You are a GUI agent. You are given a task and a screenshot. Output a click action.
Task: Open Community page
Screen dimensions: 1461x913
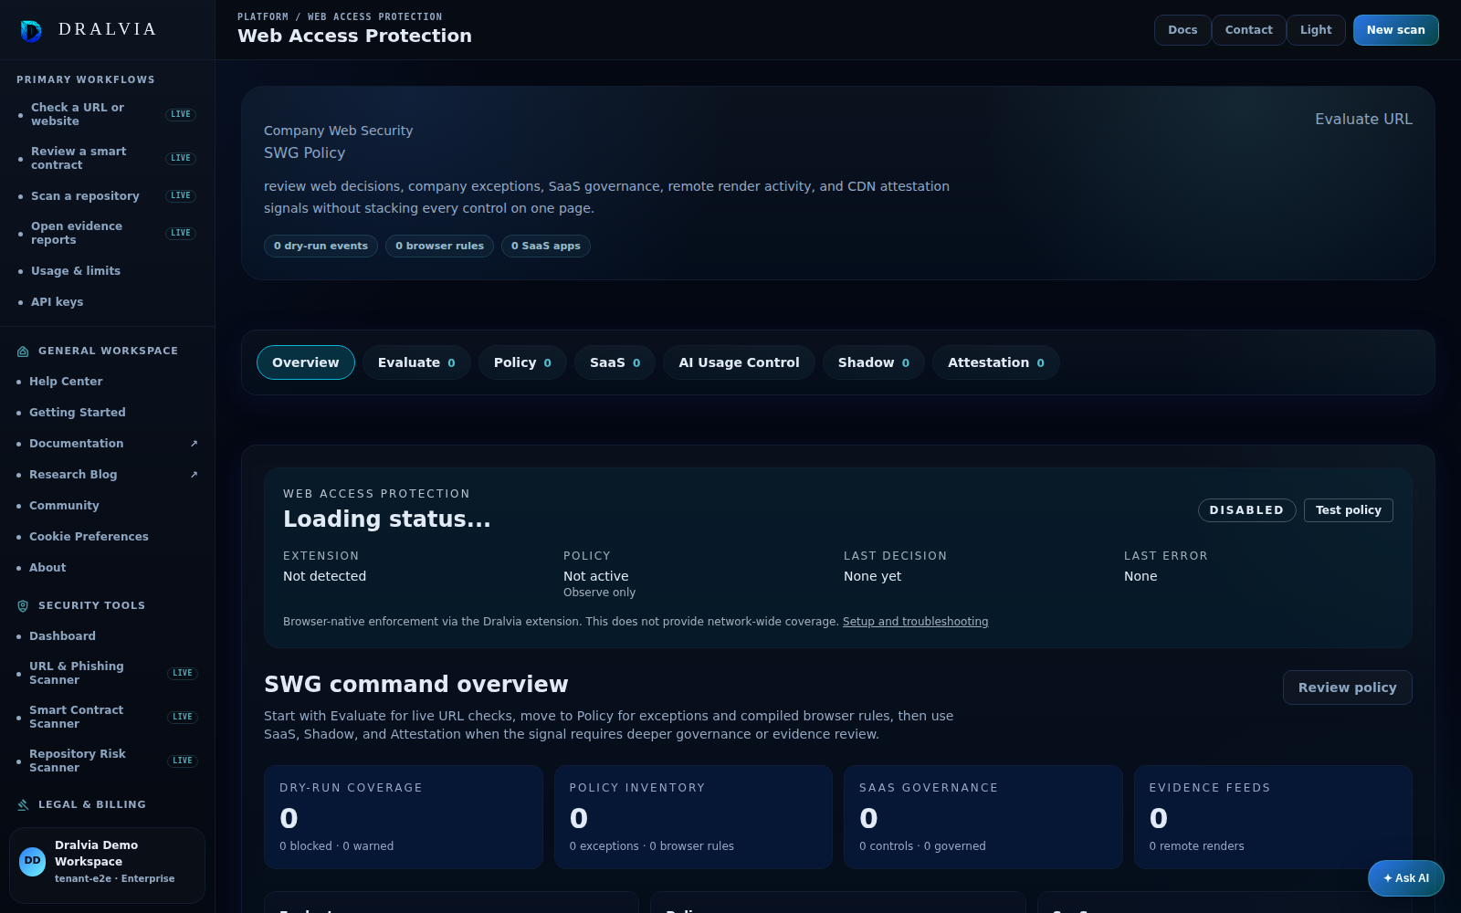(x=107, y=506)
